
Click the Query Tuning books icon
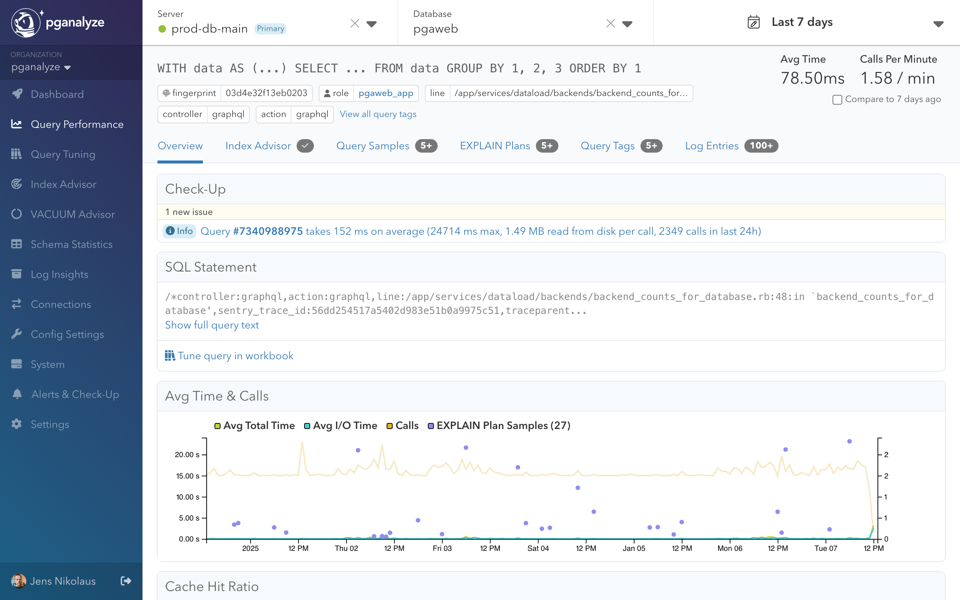(x=16, y=154)
